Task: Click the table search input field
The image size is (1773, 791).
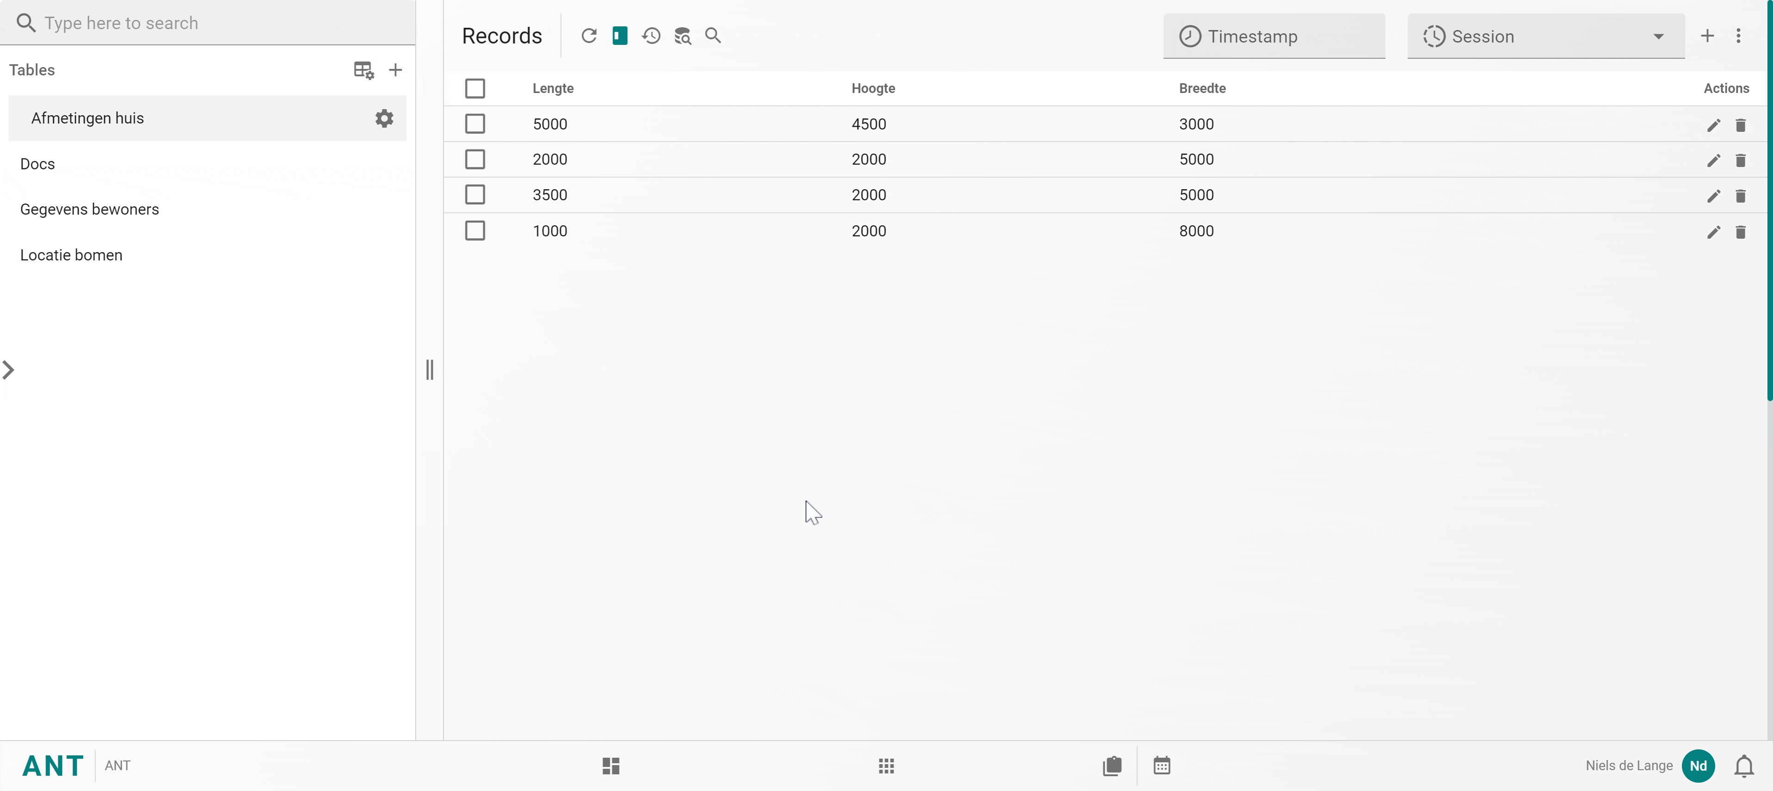Action: [x=207, y=23]
